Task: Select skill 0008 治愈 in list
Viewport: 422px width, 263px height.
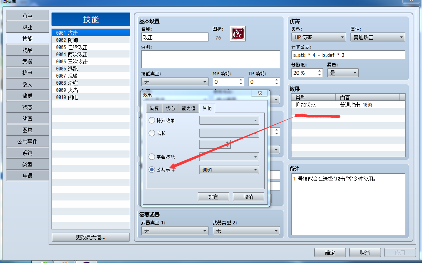Action: coord(91,83)
